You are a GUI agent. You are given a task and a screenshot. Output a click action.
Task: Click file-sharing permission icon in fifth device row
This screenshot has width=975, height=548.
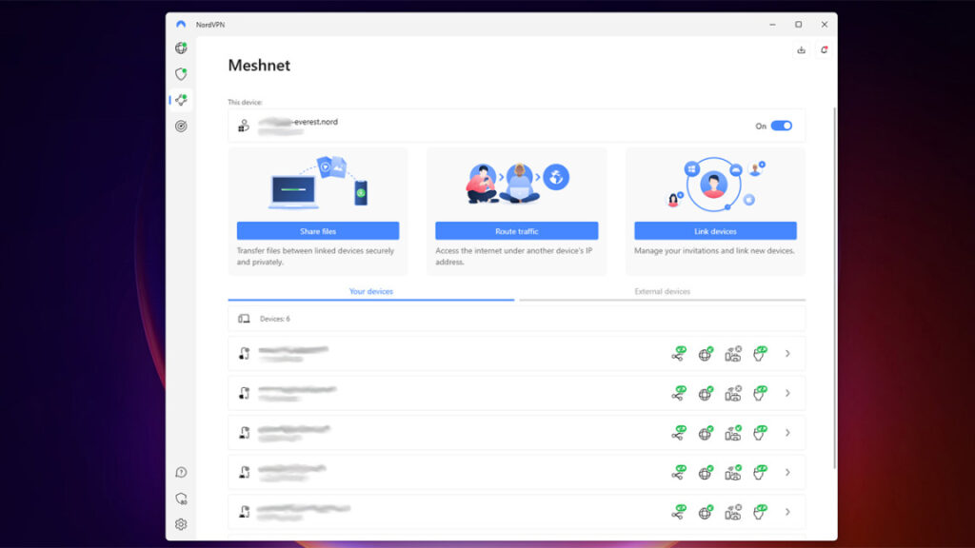point(679,512)
